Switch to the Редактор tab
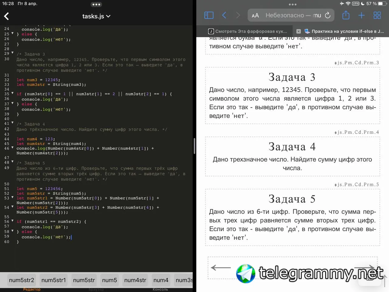The height and width of the screenshot is (292, 389). tap(32, 289)
